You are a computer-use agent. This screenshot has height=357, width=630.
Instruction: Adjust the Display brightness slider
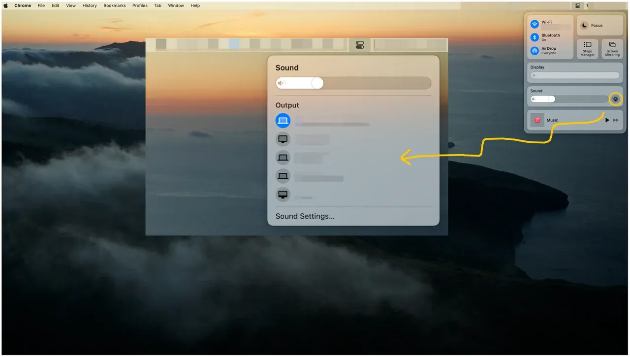[575, 75]
